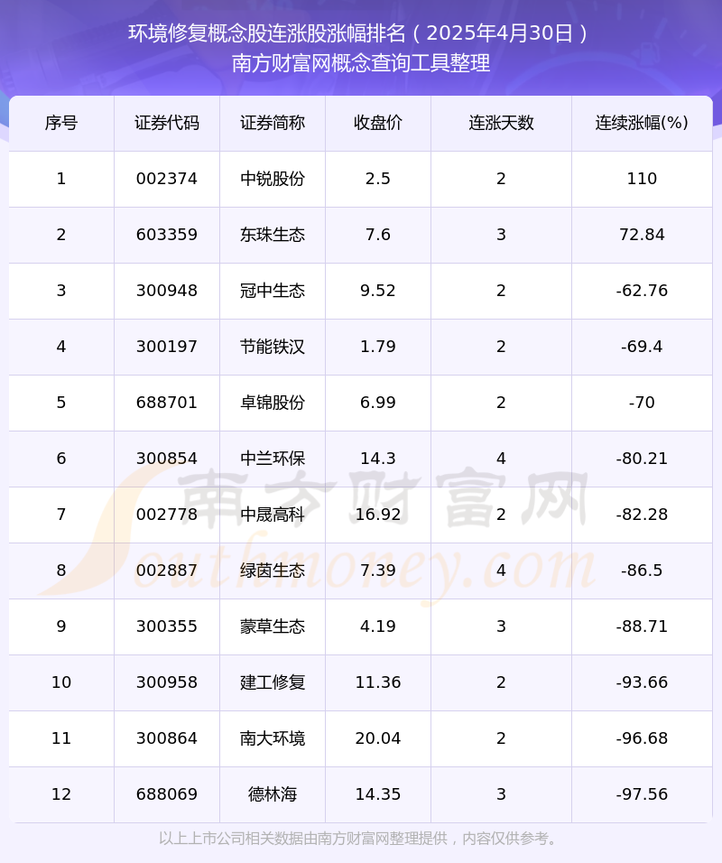Click closing price 7.6 for 东珠生态
Screen dimensions: 722x863
pos(378,235)
